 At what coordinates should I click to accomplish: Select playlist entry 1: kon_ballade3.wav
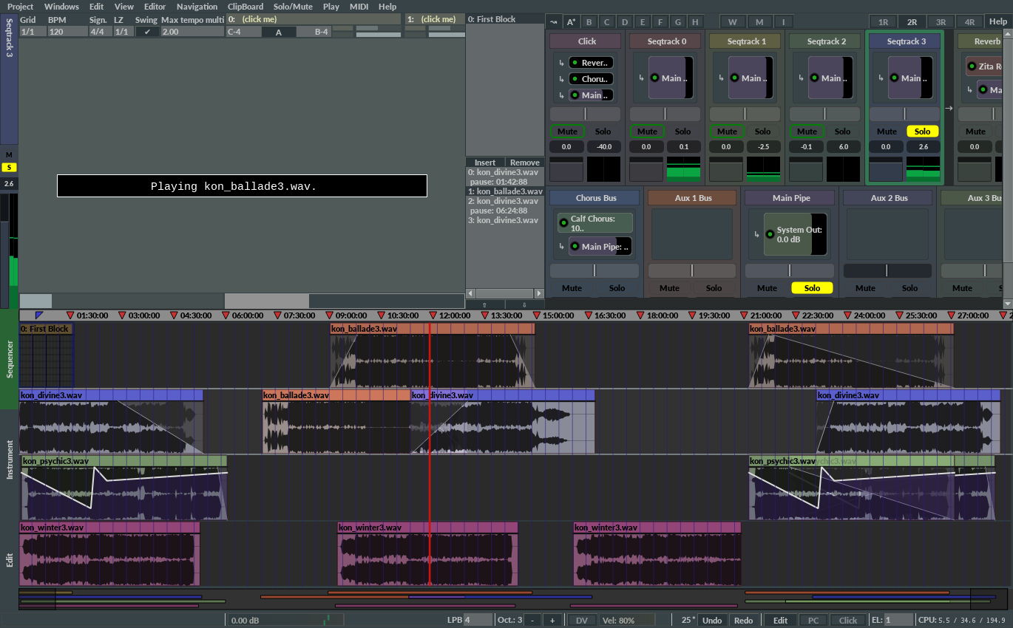tap(504, 191)
